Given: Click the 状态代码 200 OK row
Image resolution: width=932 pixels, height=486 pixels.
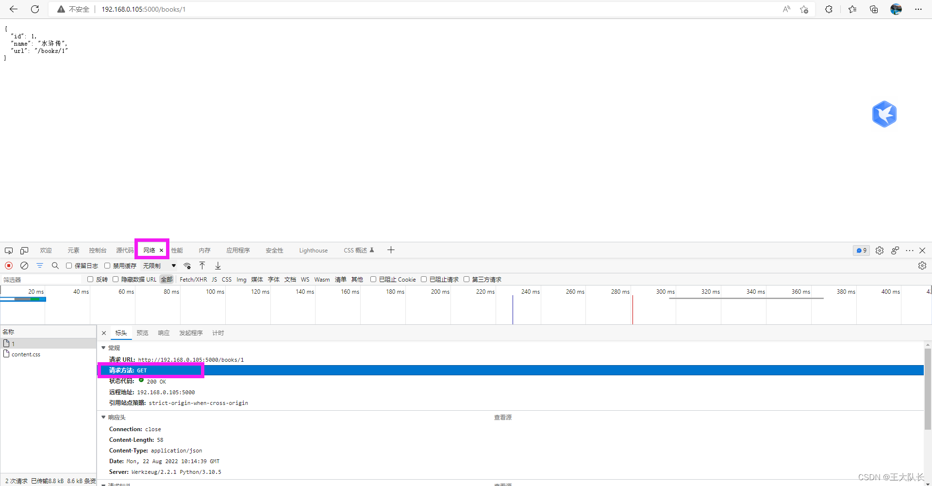Looking at the screenshot, I should 511,382.
